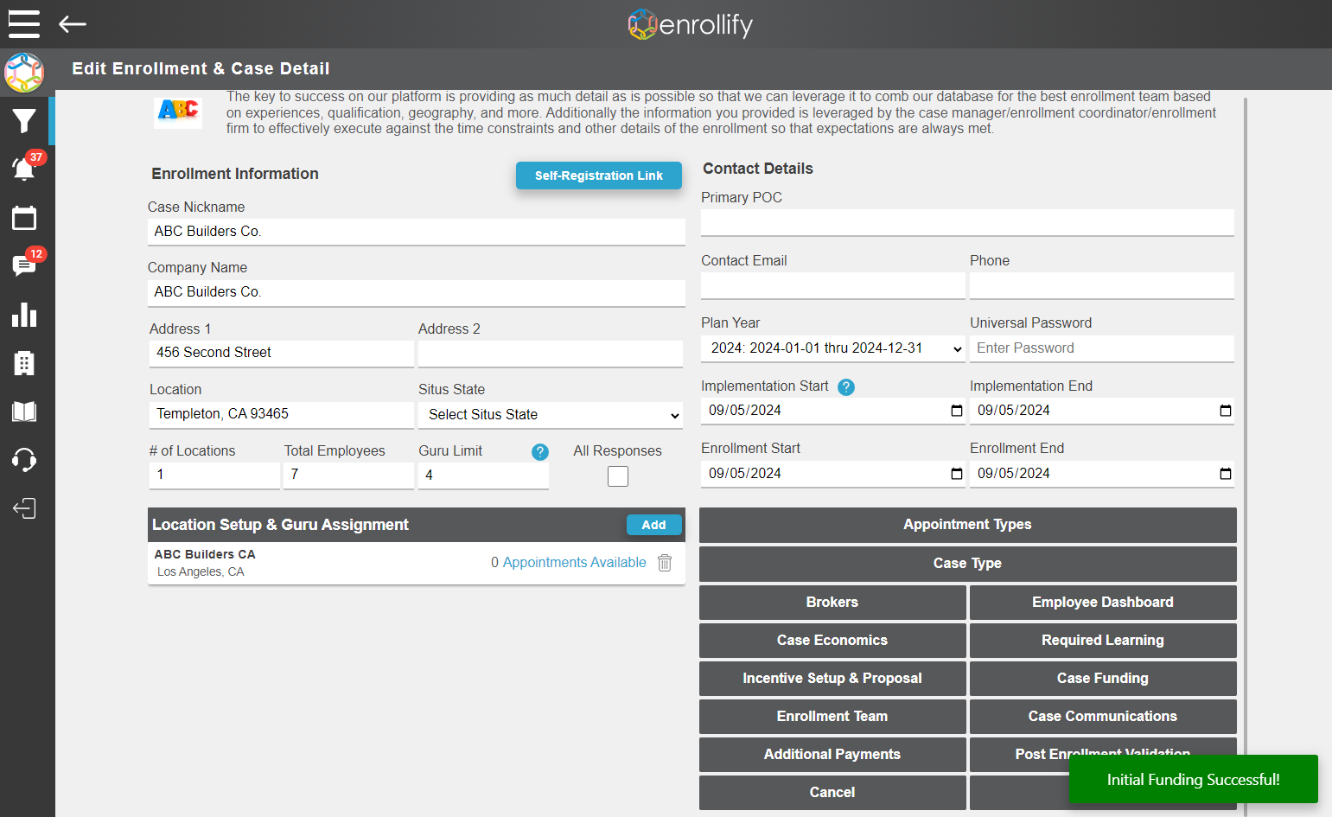Delete the ABC Builders CA location

click(x=665, y=563)
